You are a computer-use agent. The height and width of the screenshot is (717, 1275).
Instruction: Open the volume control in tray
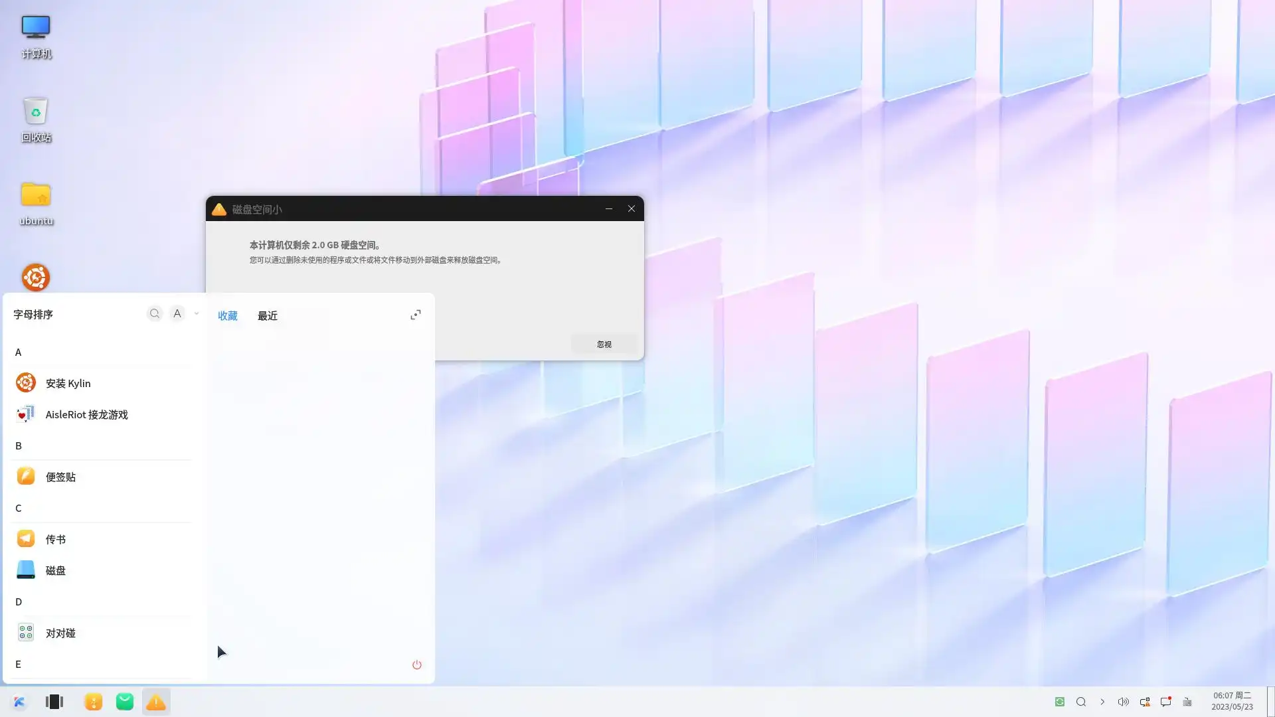tap(1123, 702)
